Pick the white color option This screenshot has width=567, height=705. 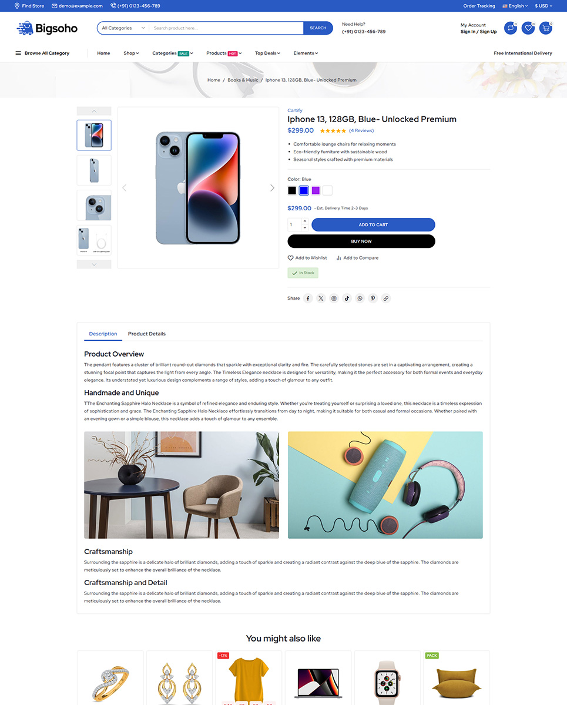(x=327, y=190)
